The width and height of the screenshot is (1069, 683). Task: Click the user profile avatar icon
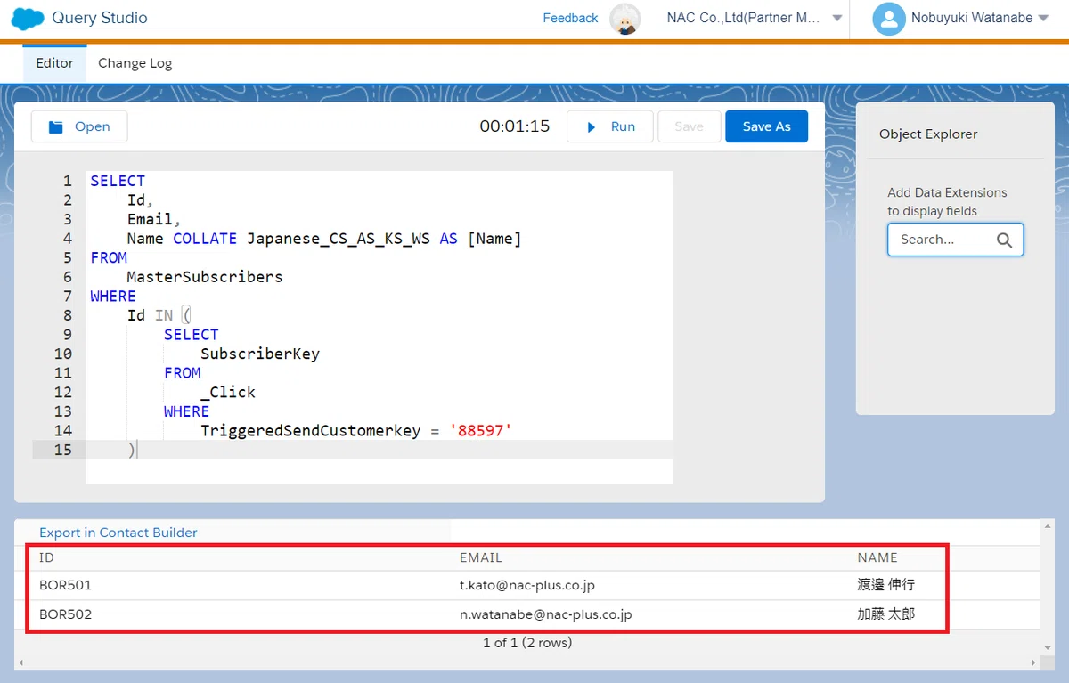pyautogui.click(x=889, y=19)
